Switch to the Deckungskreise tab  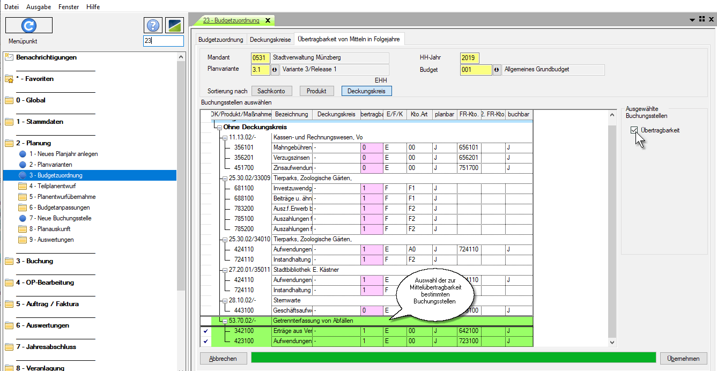(270, 40)
